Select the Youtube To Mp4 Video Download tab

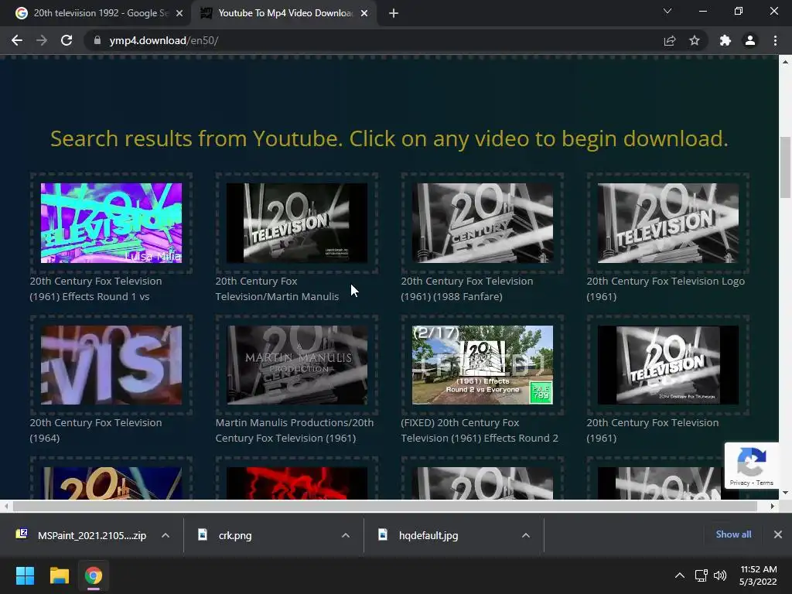[x=285, y=13]
